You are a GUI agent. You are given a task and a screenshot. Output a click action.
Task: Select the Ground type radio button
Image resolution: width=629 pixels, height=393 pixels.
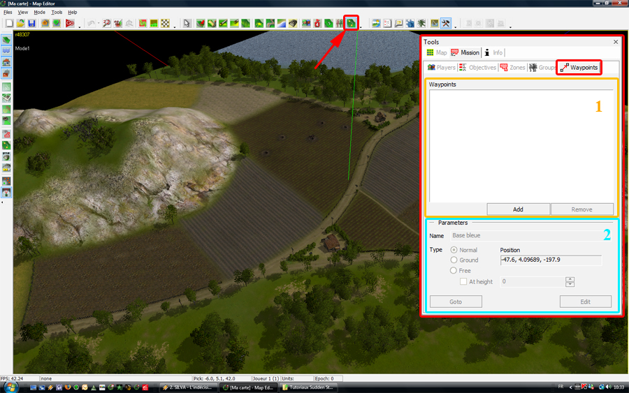point(454,260)
